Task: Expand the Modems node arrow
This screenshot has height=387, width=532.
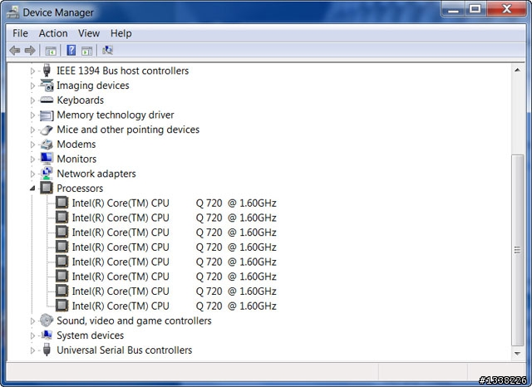Action: point(32,145)
